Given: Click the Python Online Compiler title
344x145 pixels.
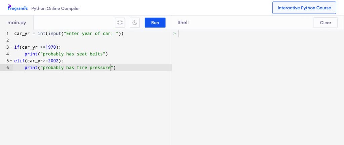Looking at the screenshot, I should [55, 8].
